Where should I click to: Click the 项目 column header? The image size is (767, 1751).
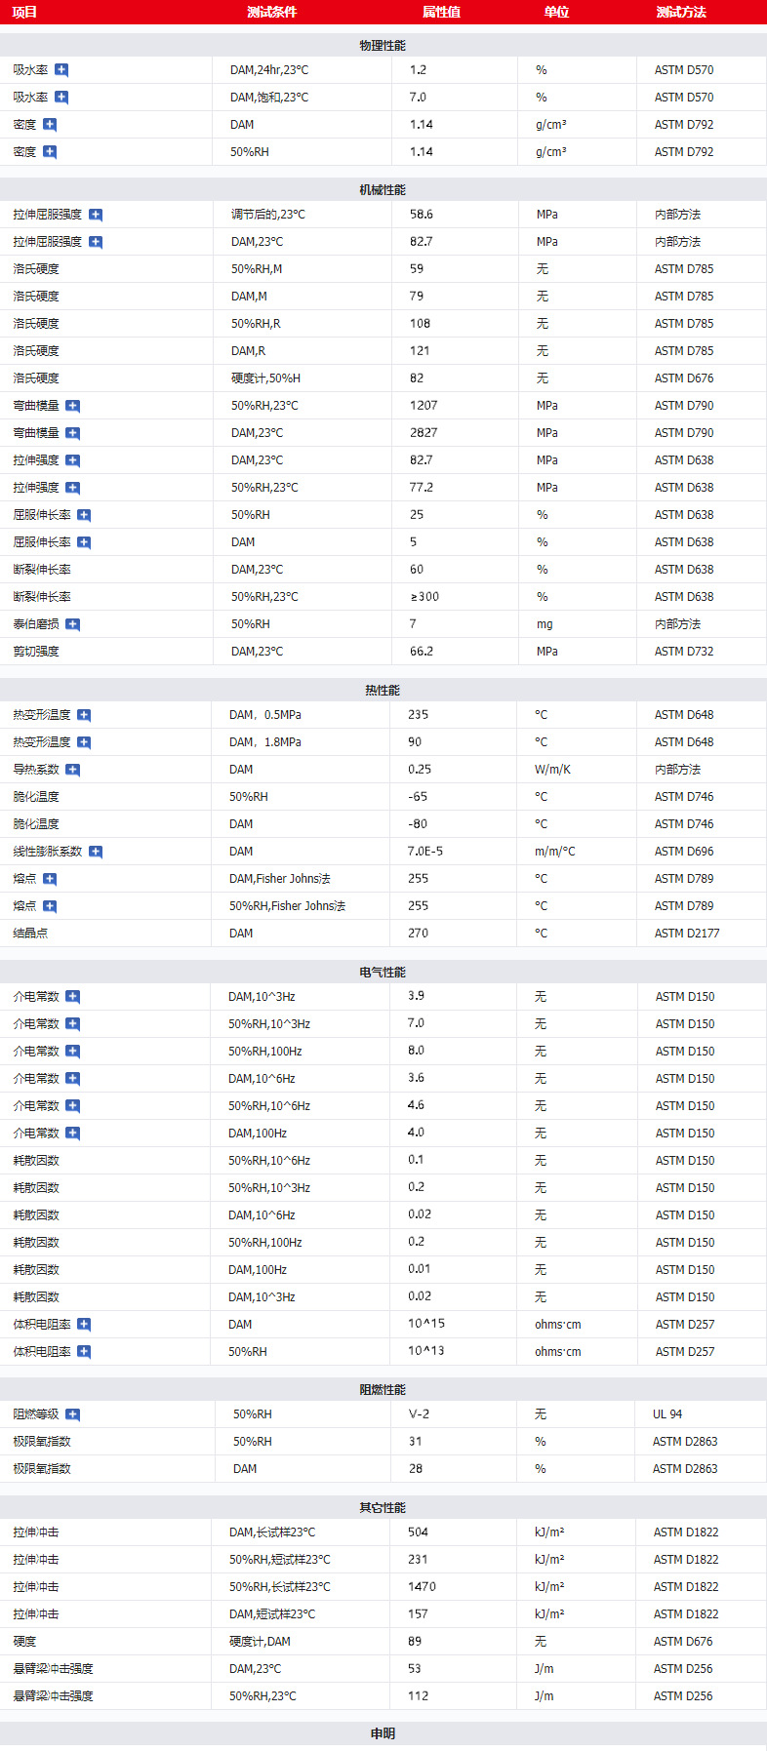coord(24,12)
